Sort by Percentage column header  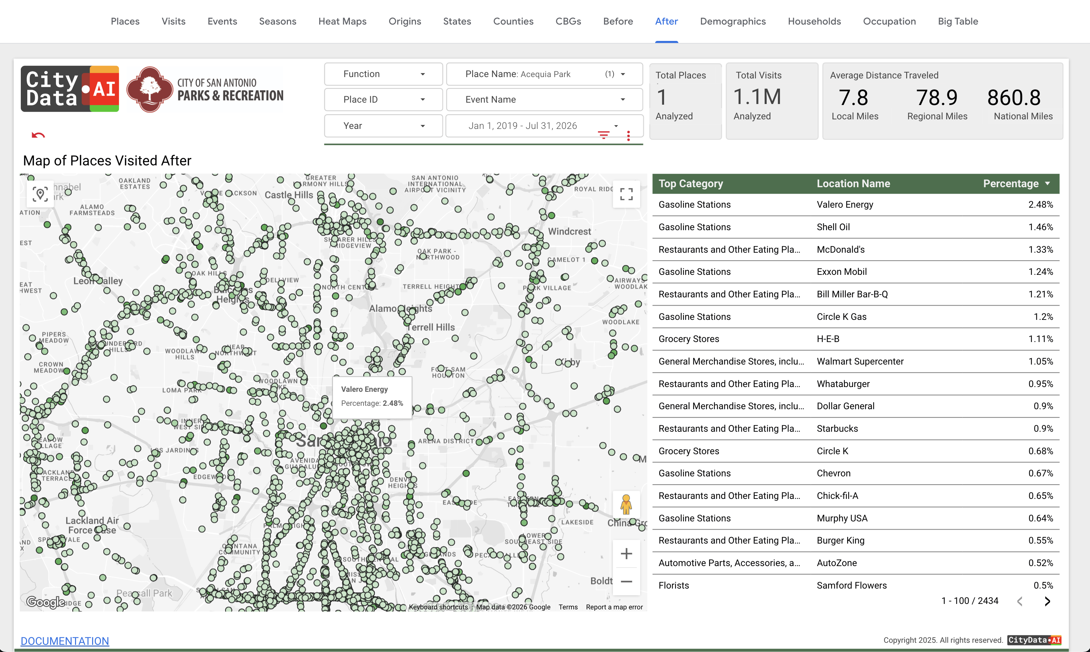(x=1011, y=183)
